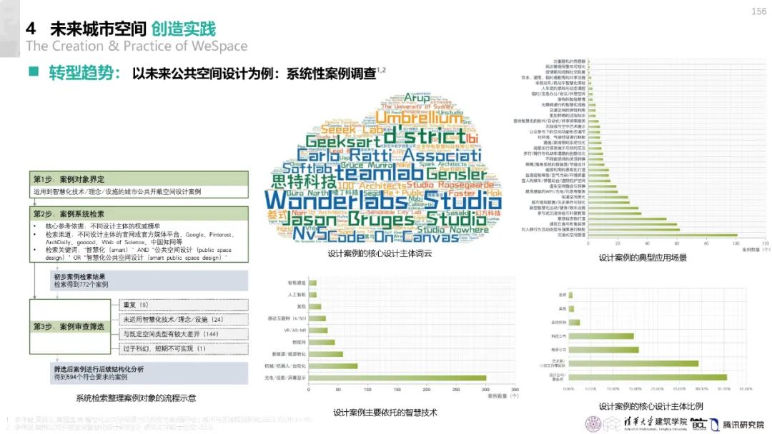Click 'Carlo Ratti Associati' in the word cloud
The width and height of the screenshot is (772, 434).
(x=389, y=156)
